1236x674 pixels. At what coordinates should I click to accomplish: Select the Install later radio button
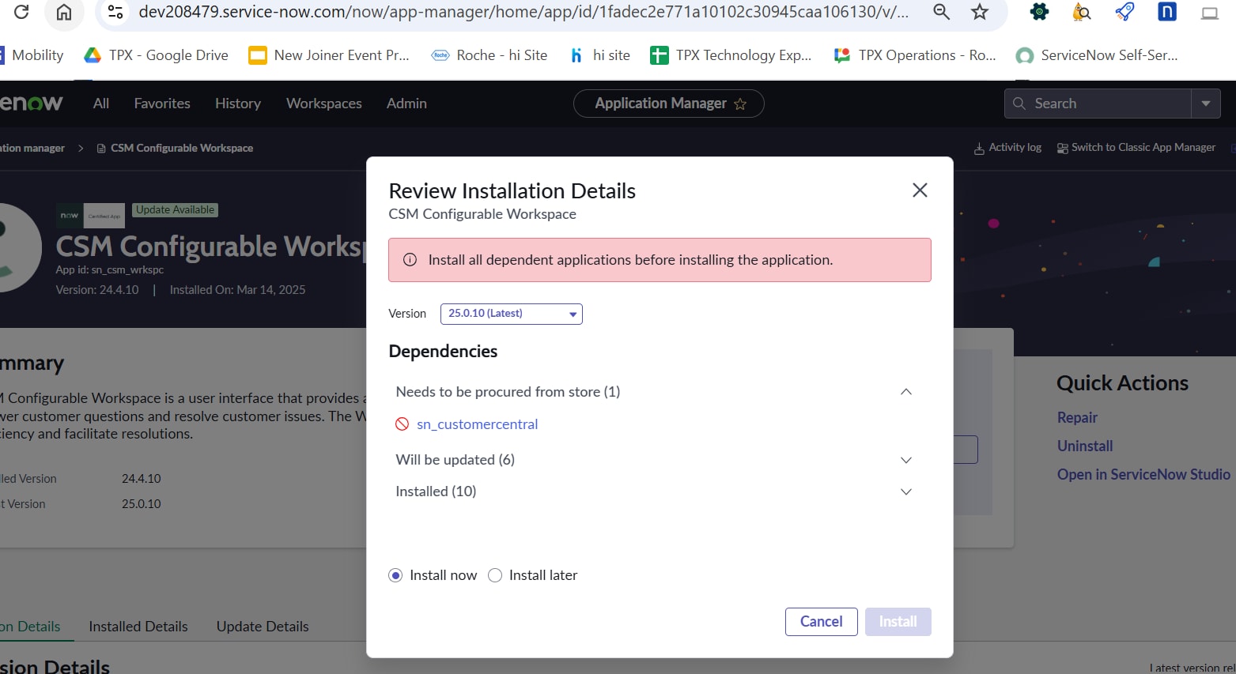(495, 575)
